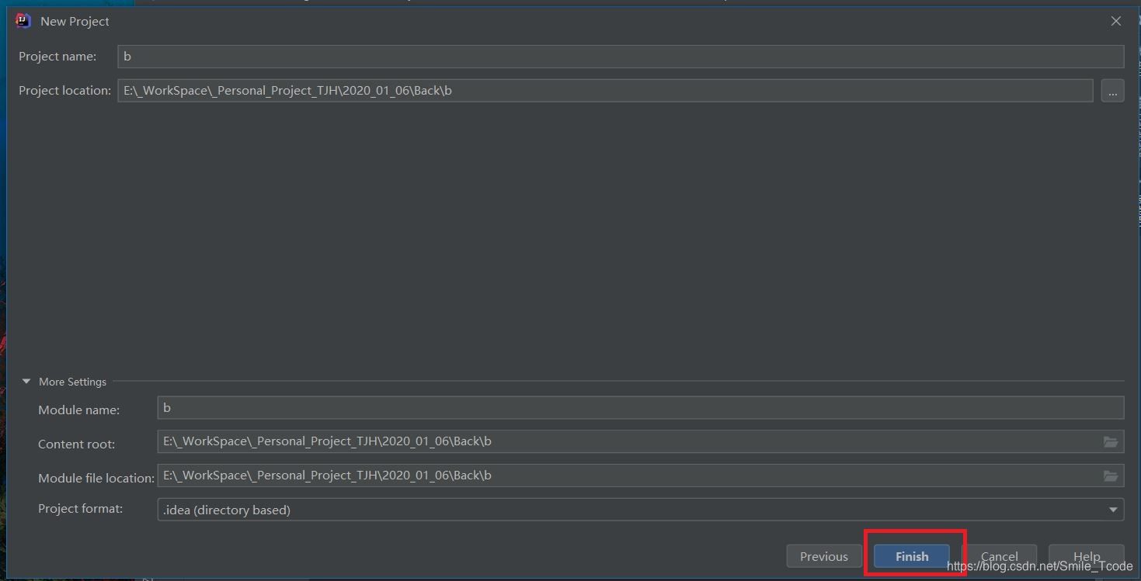Focus the Project name field

621,57
